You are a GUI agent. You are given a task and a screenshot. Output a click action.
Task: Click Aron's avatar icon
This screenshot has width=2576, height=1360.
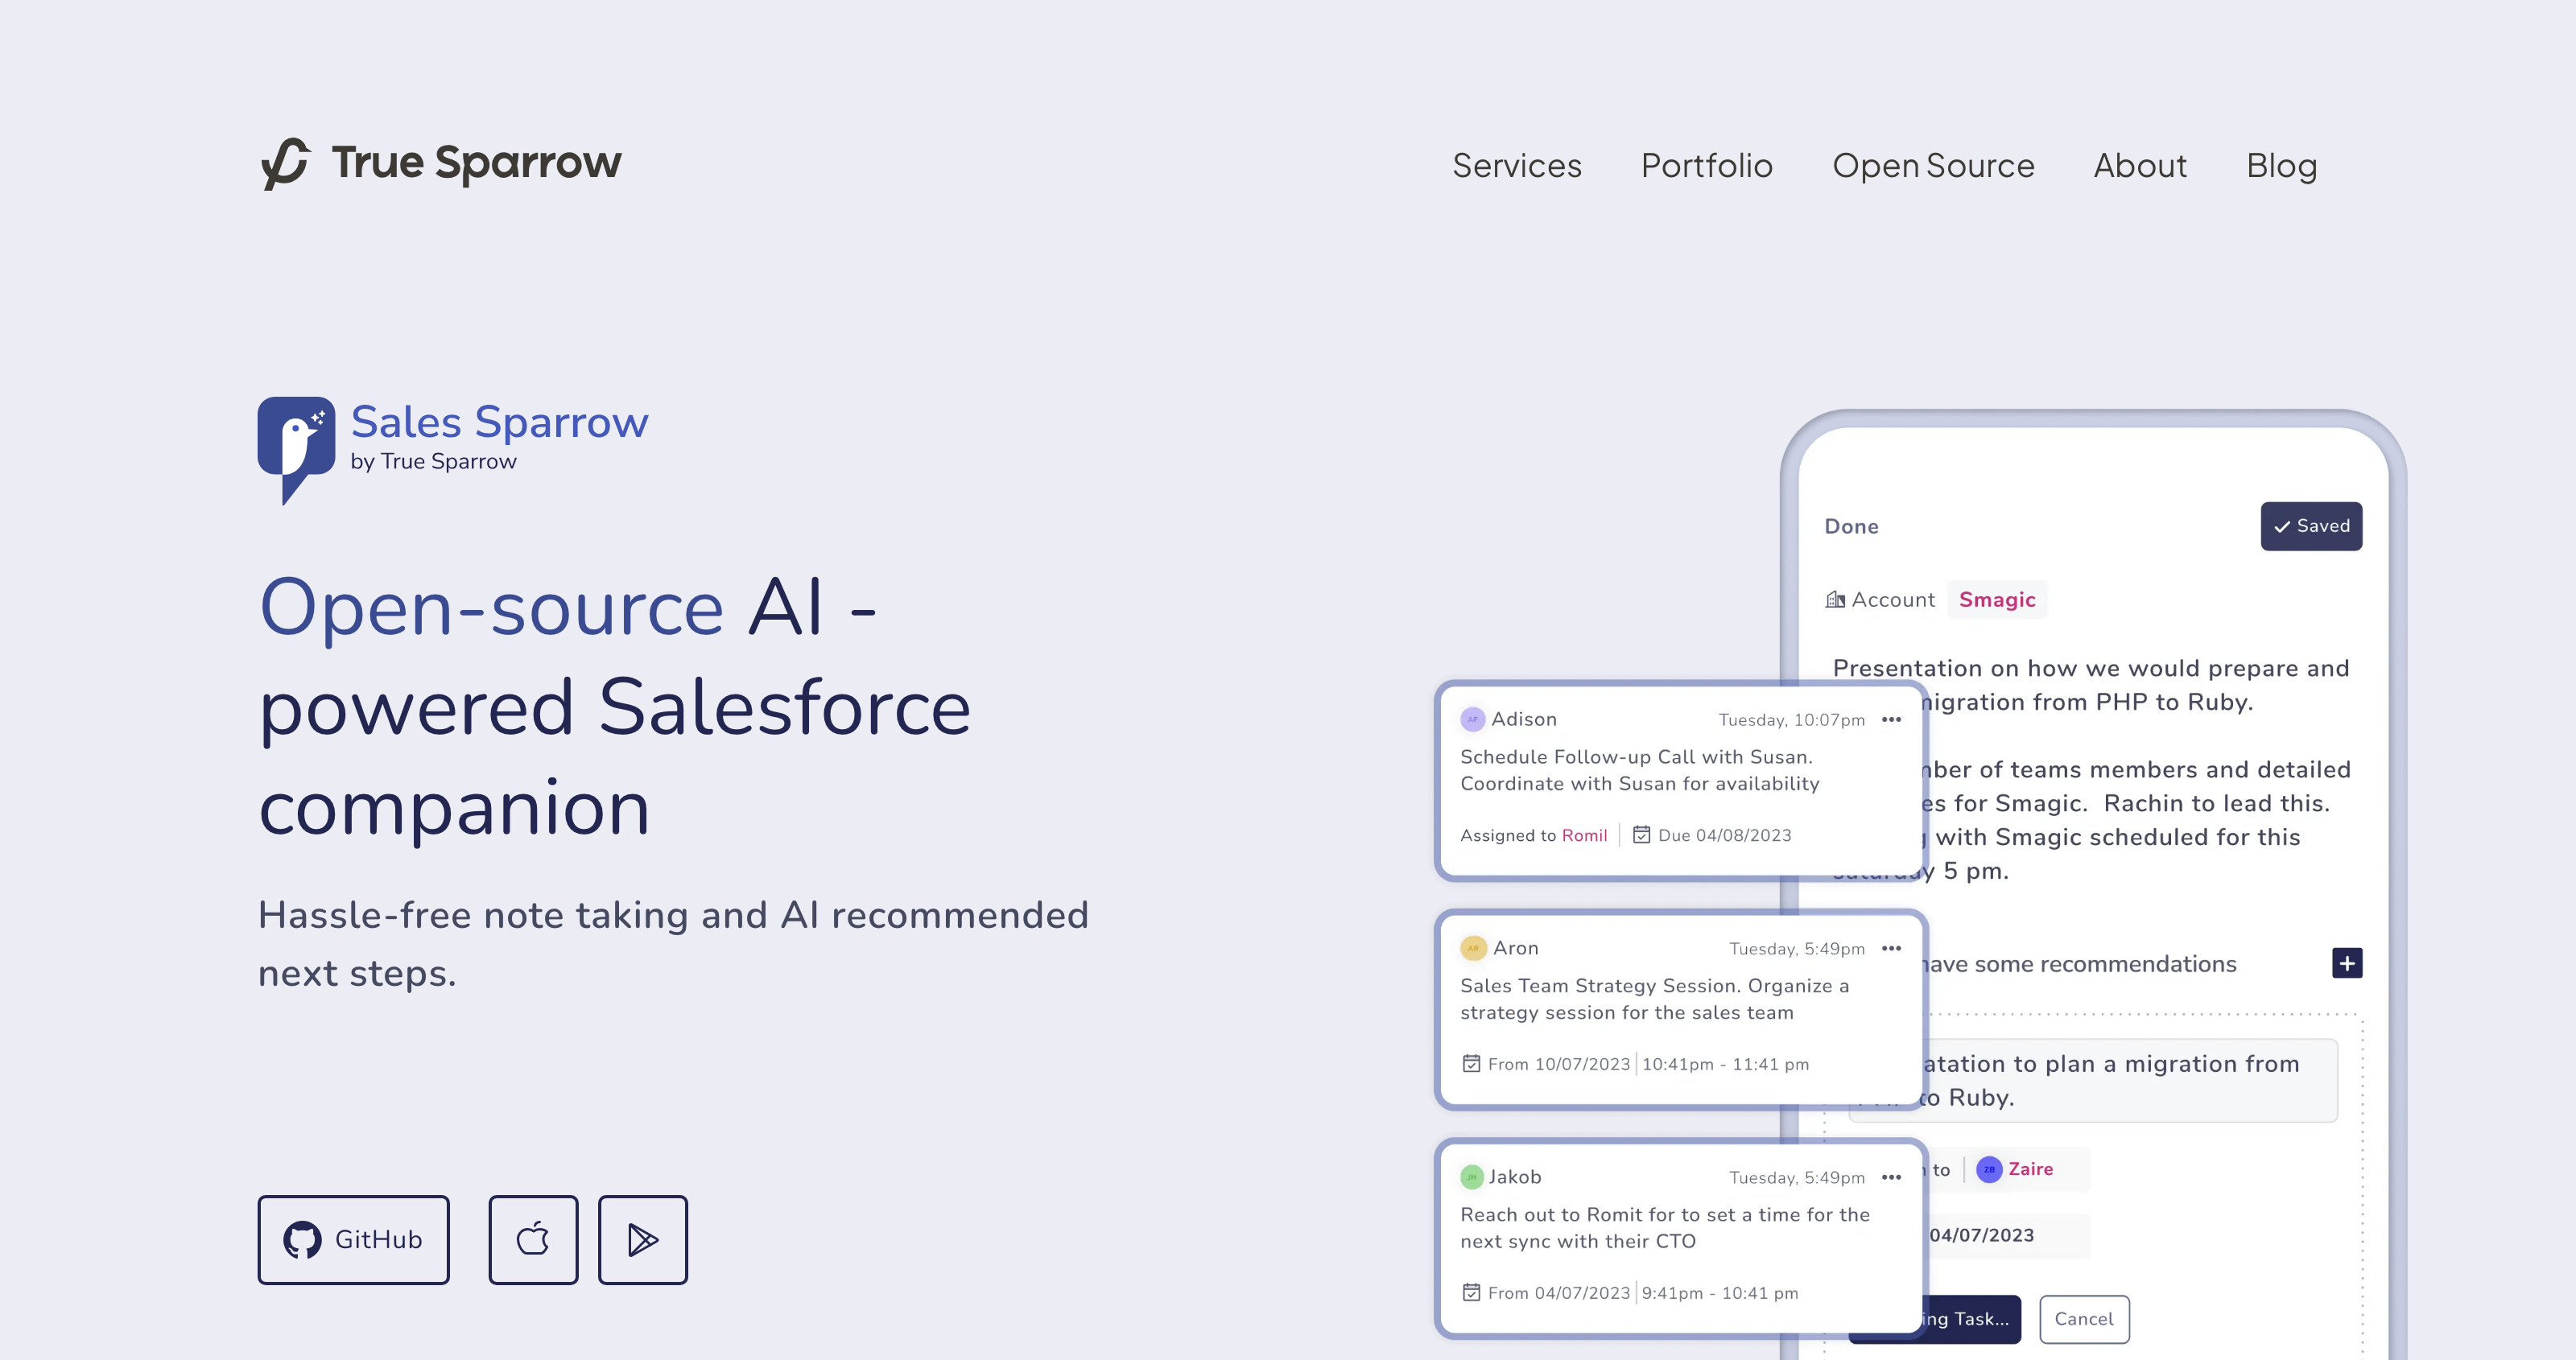1473,948
